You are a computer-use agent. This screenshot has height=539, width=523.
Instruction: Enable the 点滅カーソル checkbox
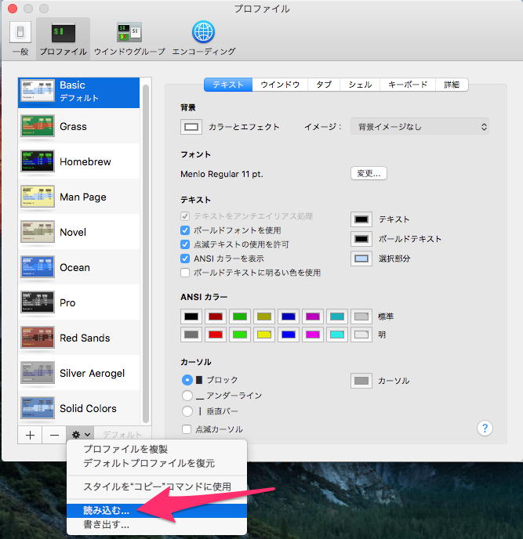pyautogui.click(x=187, y=429)
